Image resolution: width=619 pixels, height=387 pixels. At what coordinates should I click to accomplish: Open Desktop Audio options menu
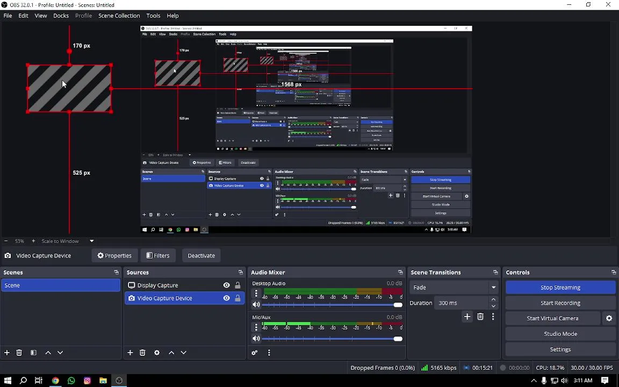(x=256, y=293)
